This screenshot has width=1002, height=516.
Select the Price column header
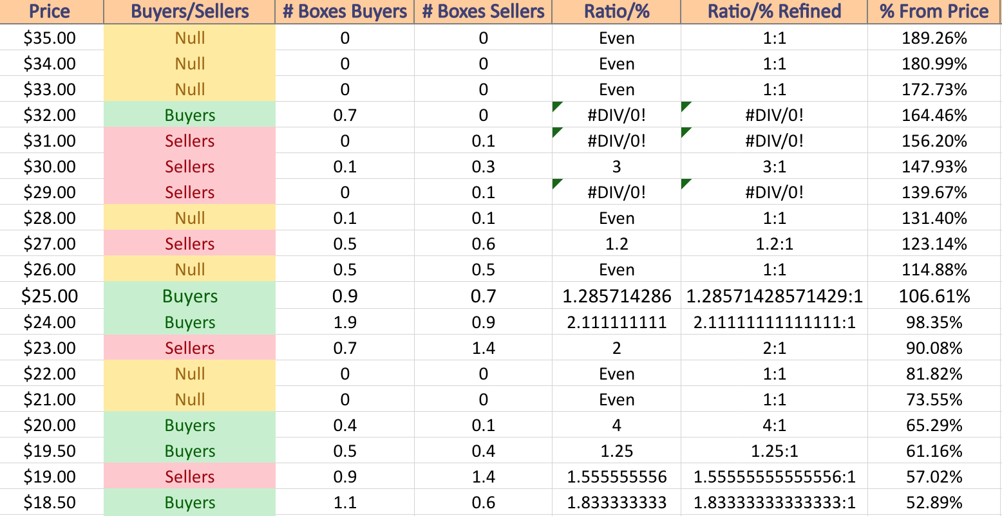tap(52, 12)
